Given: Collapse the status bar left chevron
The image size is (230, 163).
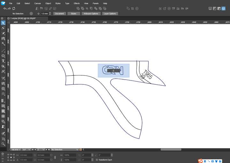Looking at the screenshot, I should [x=83, y=150].
